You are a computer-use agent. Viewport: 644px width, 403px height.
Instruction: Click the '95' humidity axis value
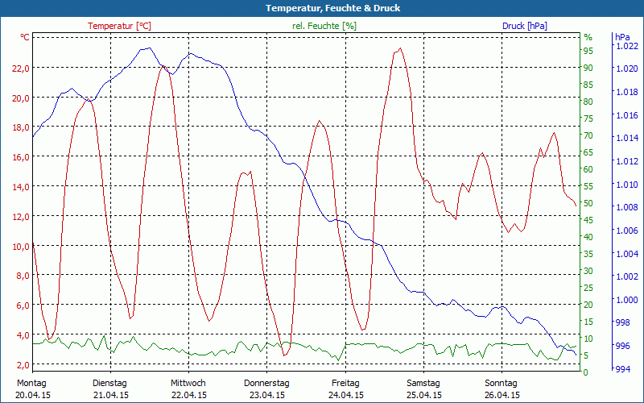[588, 51]
